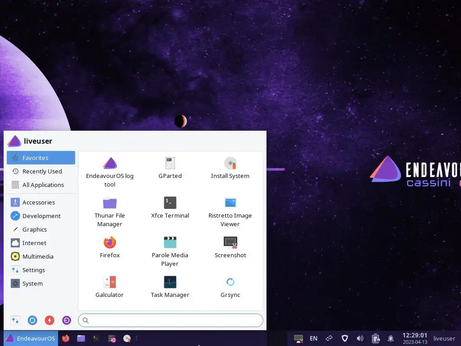Click the red lightning icon at menu bottom

[50, 320]
